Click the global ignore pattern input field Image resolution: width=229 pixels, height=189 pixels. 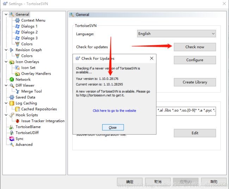(186, 111)
